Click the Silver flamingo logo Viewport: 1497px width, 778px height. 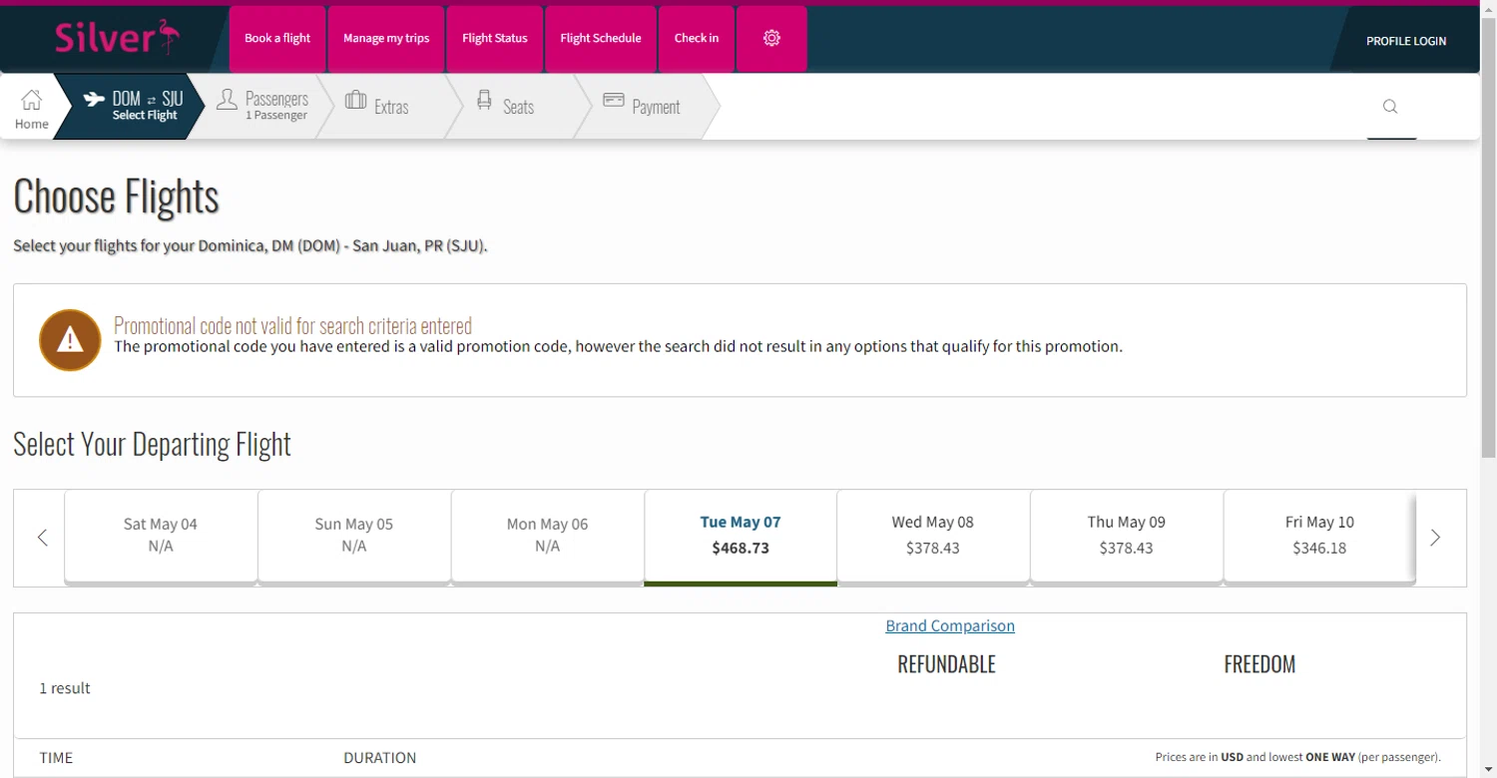[x=118, y=38]
